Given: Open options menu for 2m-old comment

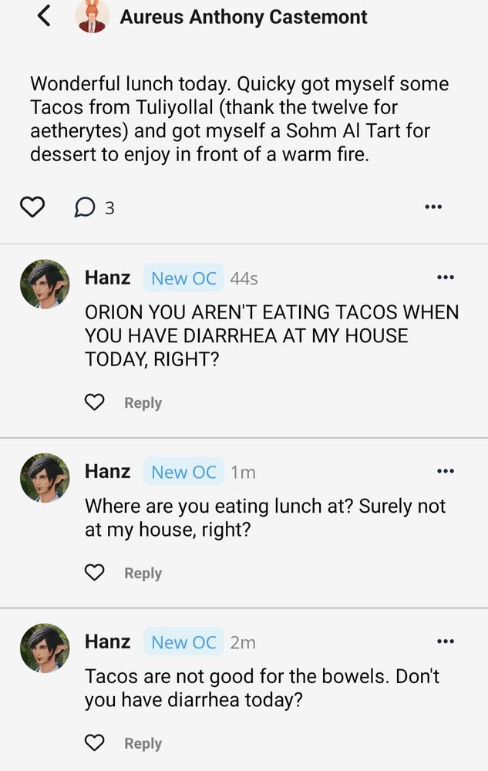Looking at the screenshot, I should pyautogui.click(x=445, y=641).
